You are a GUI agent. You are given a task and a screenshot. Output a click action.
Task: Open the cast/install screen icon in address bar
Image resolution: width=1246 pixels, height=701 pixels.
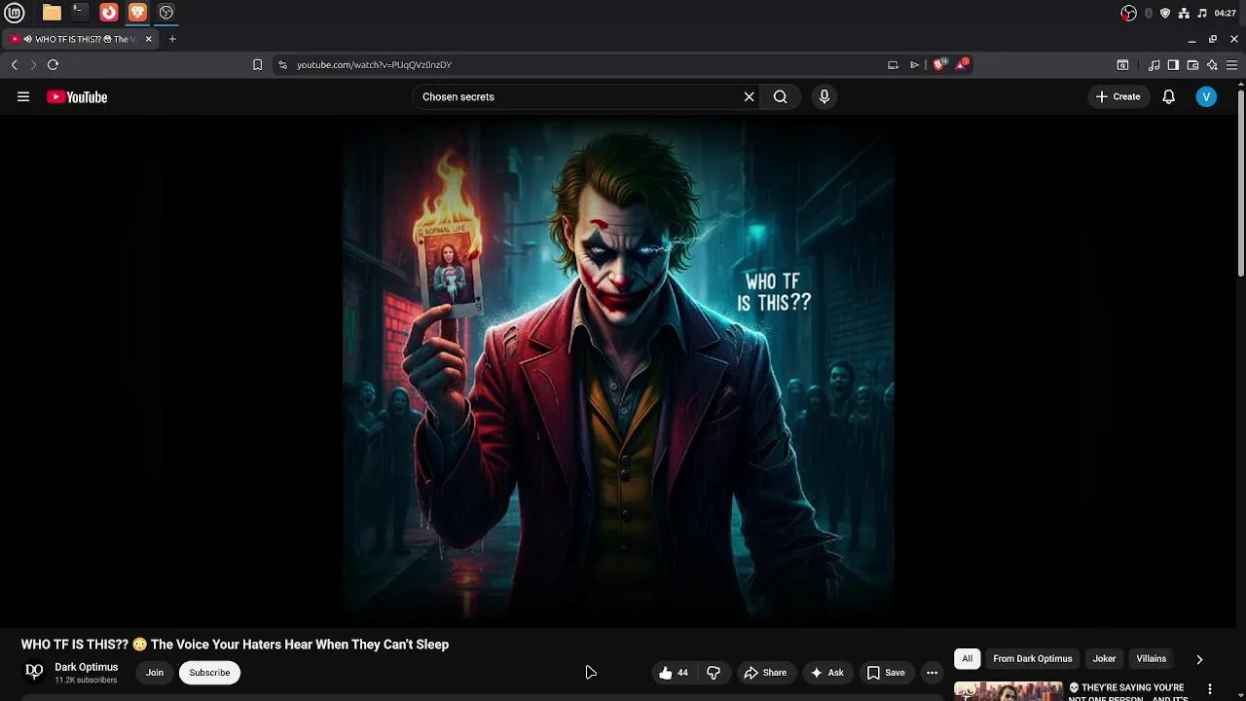pos(893,64)
